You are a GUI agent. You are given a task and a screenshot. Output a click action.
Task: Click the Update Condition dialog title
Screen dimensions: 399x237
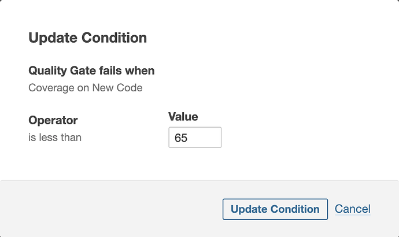(x=87, y=38)
